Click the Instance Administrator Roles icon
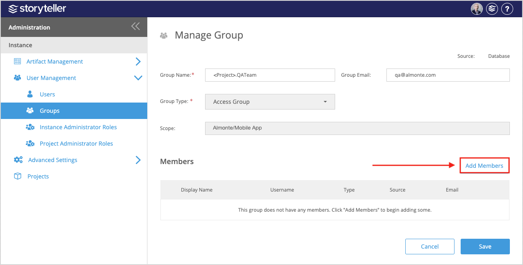This screenshot has height=265, width=523. (x=30, y=127)
